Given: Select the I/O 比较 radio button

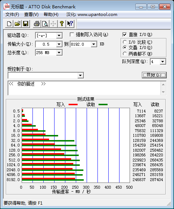Looking at the screenshot, I should (x=125, y=42).
